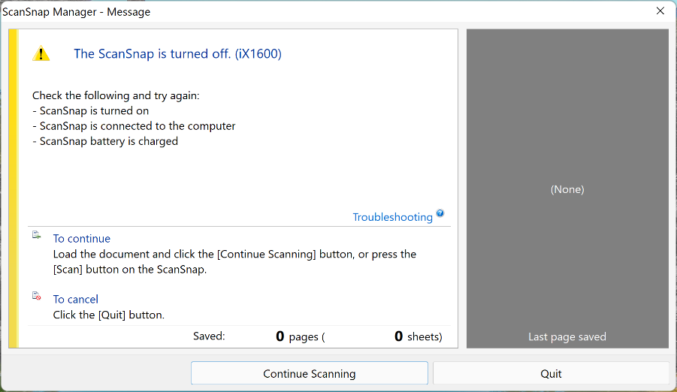The width and height of the screenshot is (677, 392).
Task: Click the "0 sheets)" saved count
Action: coord(419,336)
